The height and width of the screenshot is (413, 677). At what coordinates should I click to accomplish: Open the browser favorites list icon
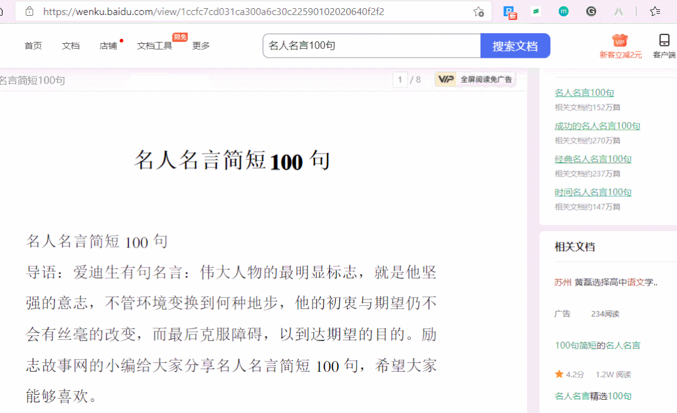click(655, 12)
